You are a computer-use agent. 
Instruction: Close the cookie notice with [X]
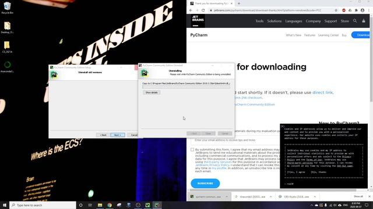click(x=283, y=127)
